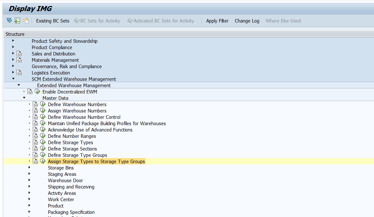
Task: Expand the Shipping and Receiving node
Action: [29, 186]
